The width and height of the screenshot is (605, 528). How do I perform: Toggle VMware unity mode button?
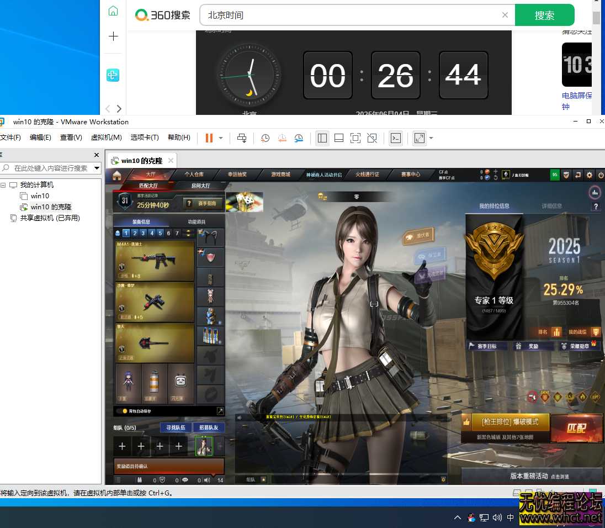click(372, 138)
